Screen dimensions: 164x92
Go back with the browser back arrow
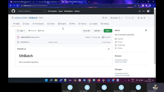point(11,6)
